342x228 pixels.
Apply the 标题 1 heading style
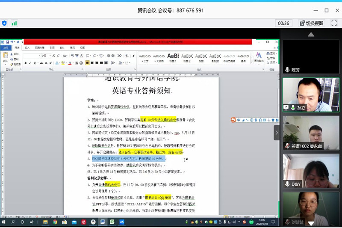point(173,58)
